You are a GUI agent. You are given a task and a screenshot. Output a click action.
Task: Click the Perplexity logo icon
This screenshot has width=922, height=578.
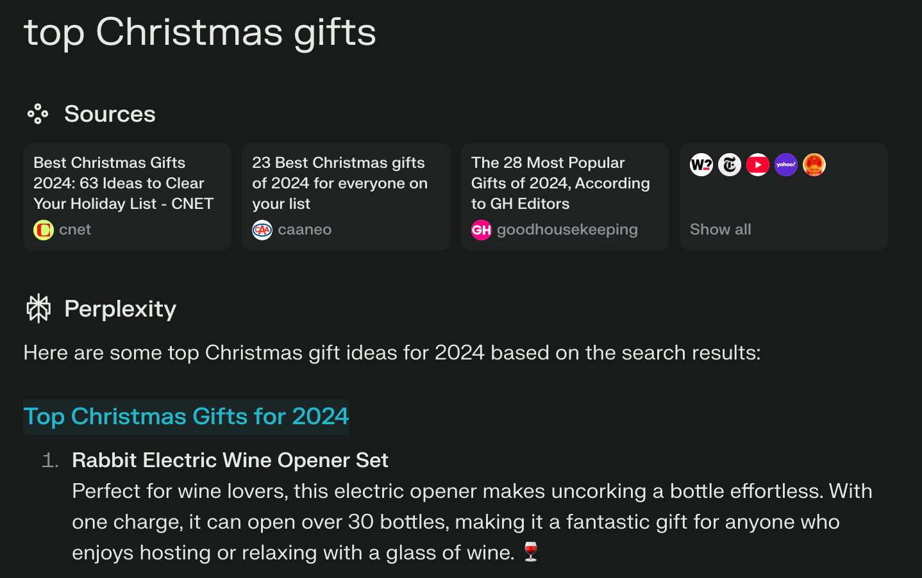click(x=38, y=309)
